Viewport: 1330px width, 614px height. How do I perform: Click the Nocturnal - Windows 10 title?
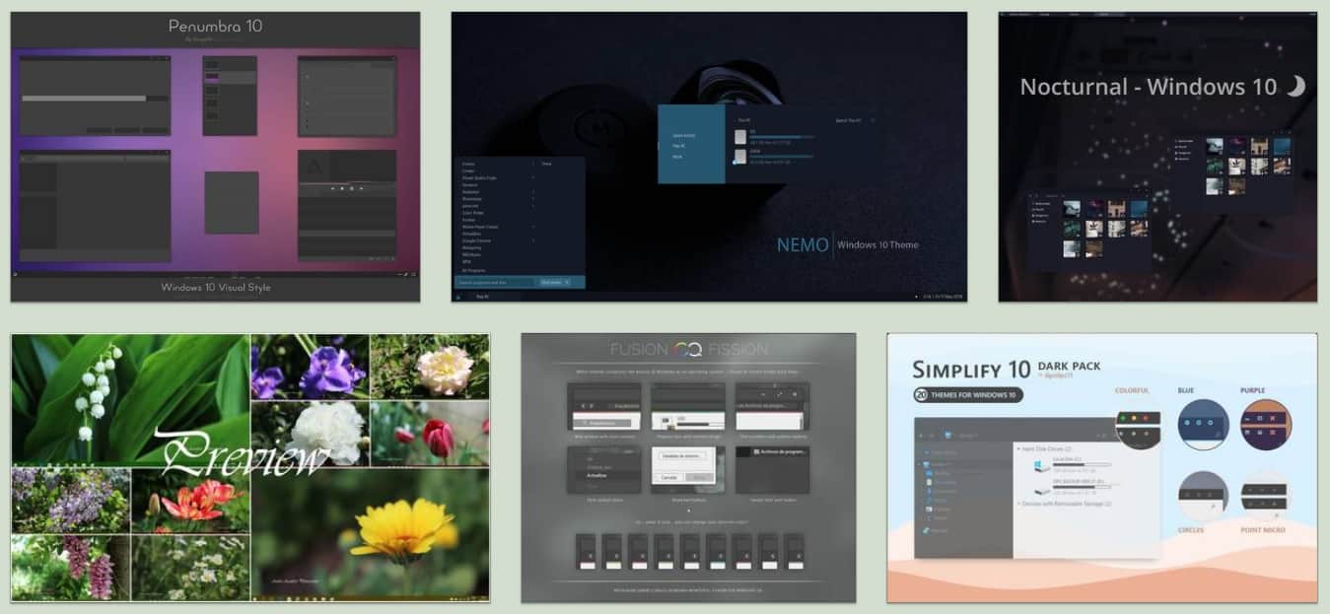tap(1148, 87)
